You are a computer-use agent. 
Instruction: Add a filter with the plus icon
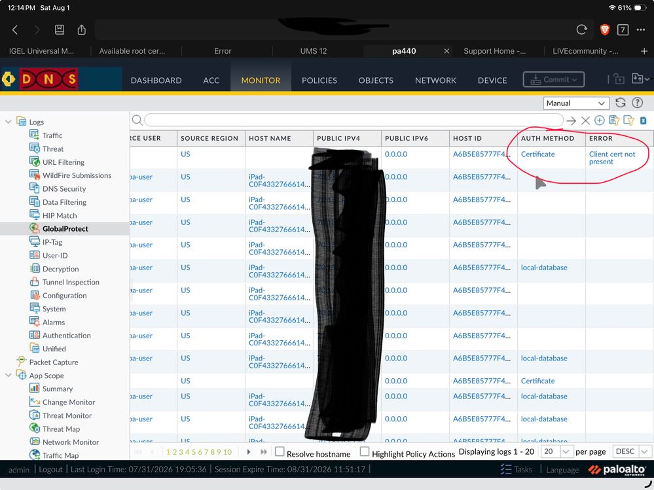point(600,120)
